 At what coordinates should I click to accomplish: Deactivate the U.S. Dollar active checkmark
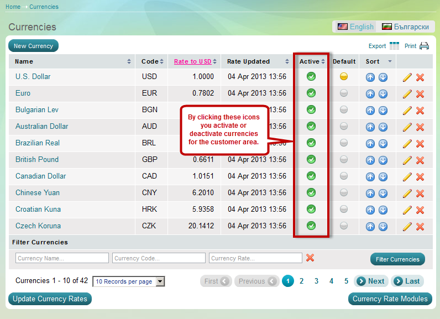click(311, 77)
